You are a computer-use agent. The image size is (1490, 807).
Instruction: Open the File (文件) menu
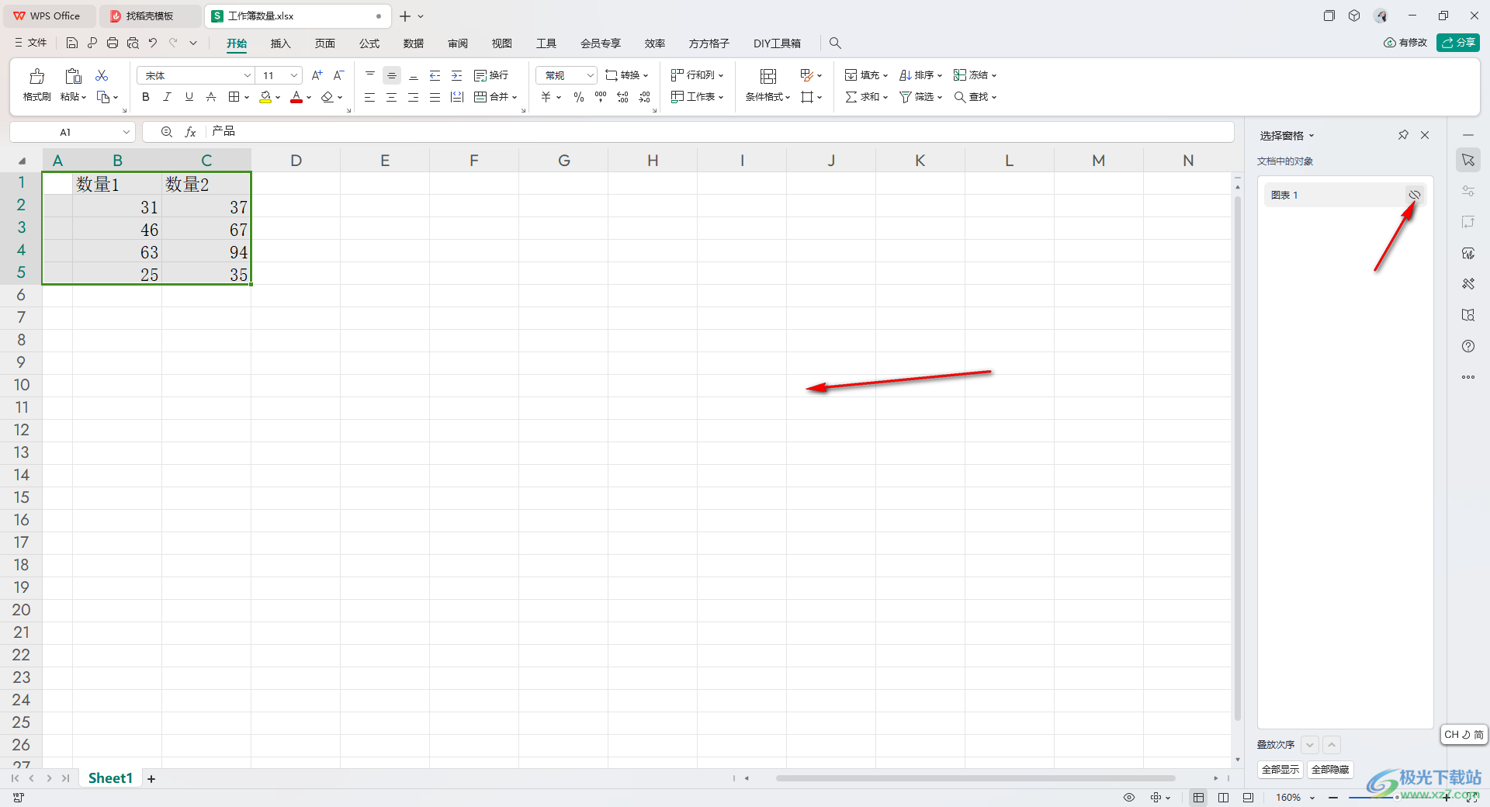[31, 43]
